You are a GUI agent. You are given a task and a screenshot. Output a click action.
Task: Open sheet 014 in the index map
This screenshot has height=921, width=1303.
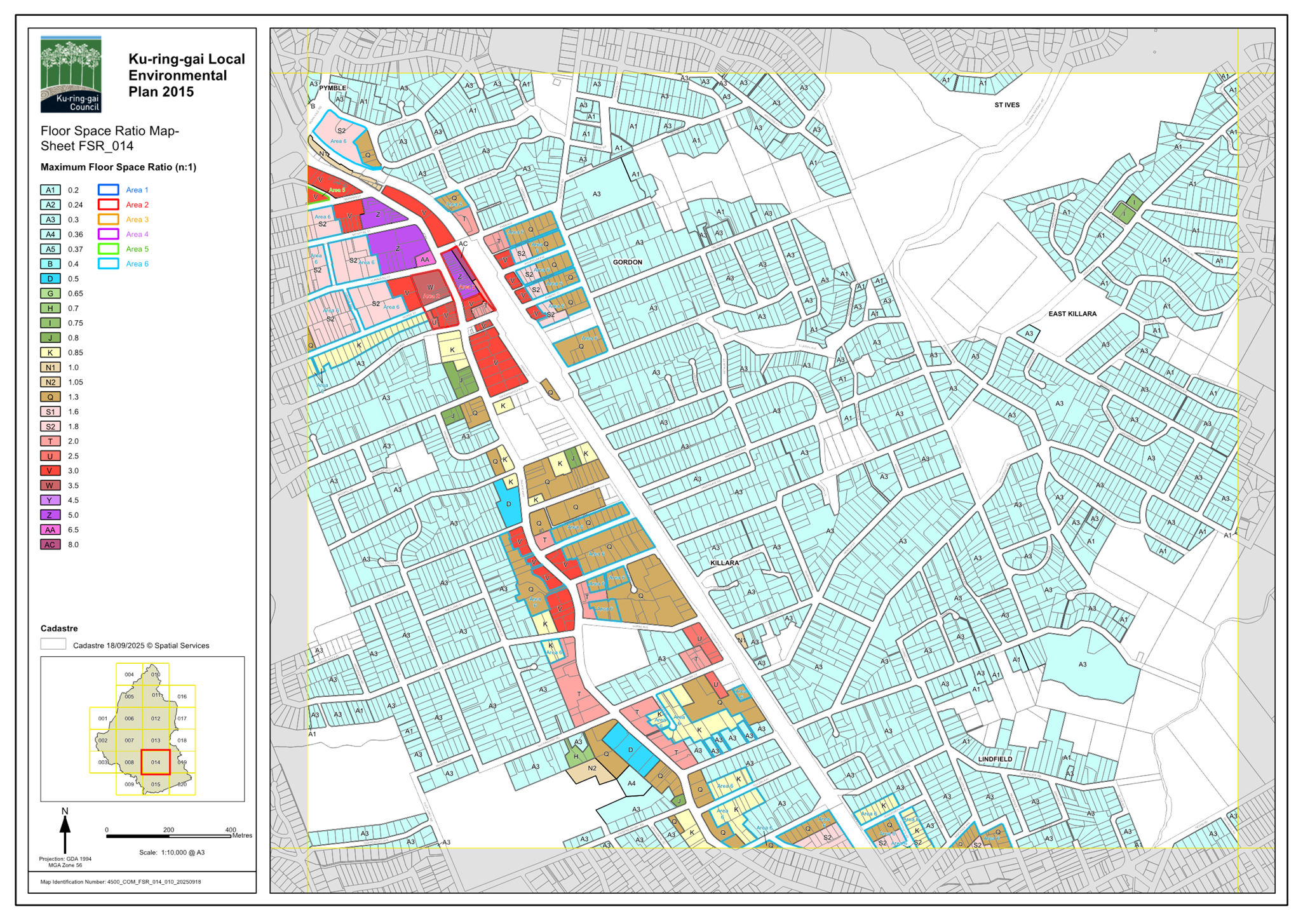(x=156, y=762)
